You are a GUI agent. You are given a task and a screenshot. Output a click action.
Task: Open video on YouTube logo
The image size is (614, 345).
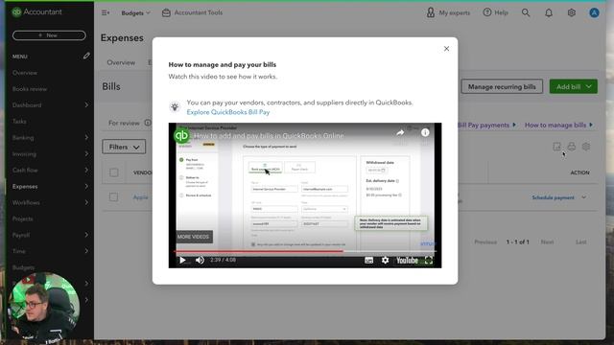click(407, 260)
